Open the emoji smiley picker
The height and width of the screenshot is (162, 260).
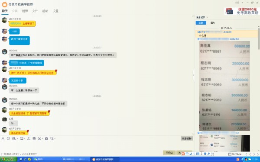tap(8, 139)
